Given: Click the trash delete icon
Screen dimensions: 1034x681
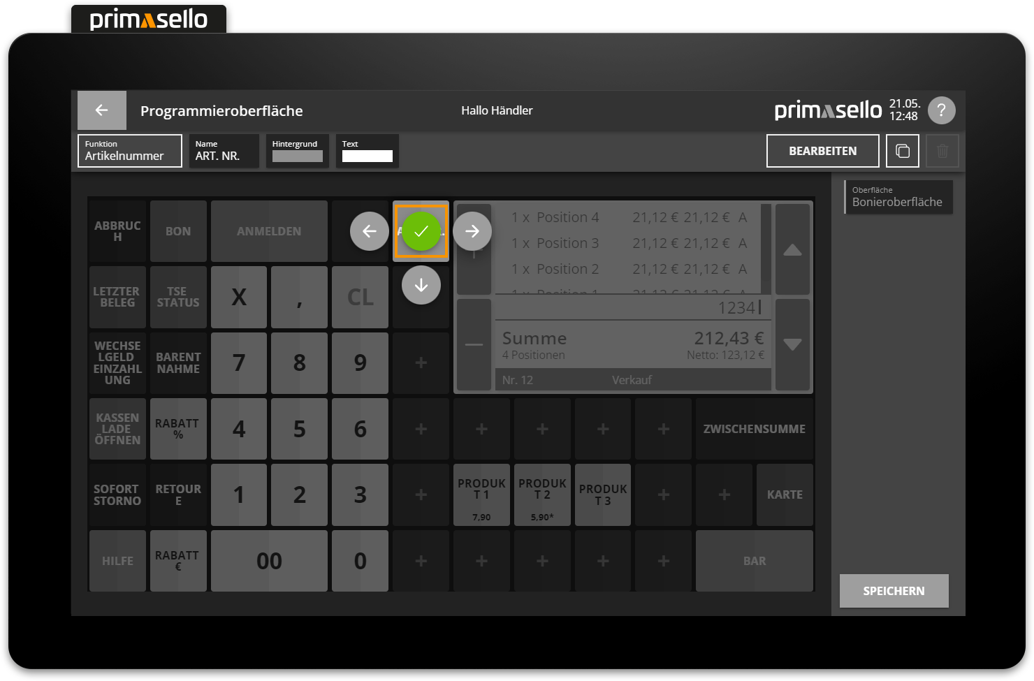Looking at the screenshot, I should pos(942,151).
